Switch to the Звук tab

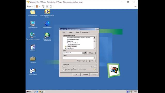pos(64,32)
